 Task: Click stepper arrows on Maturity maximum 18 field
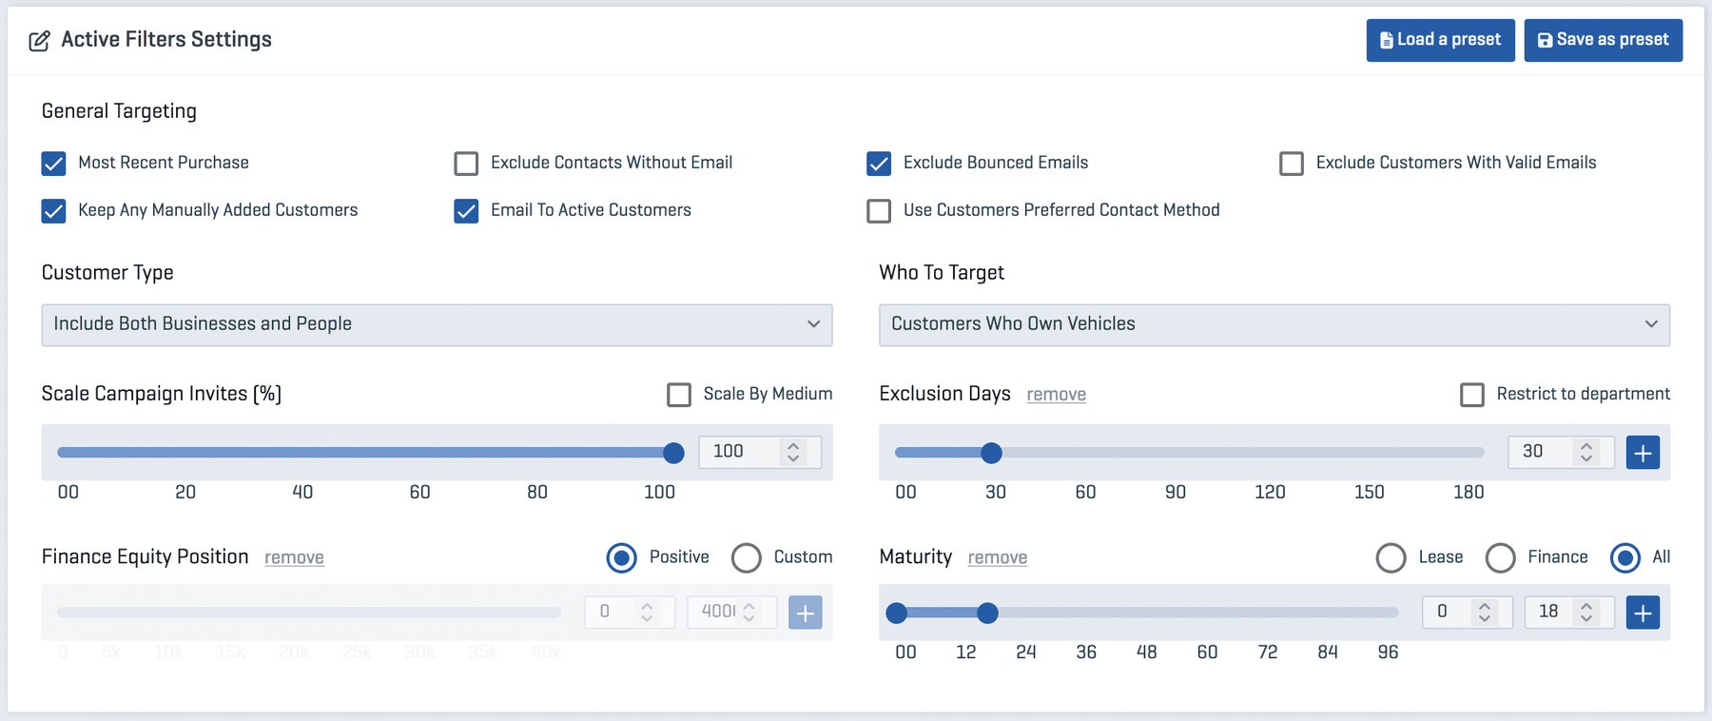(x=1586, y=612)
